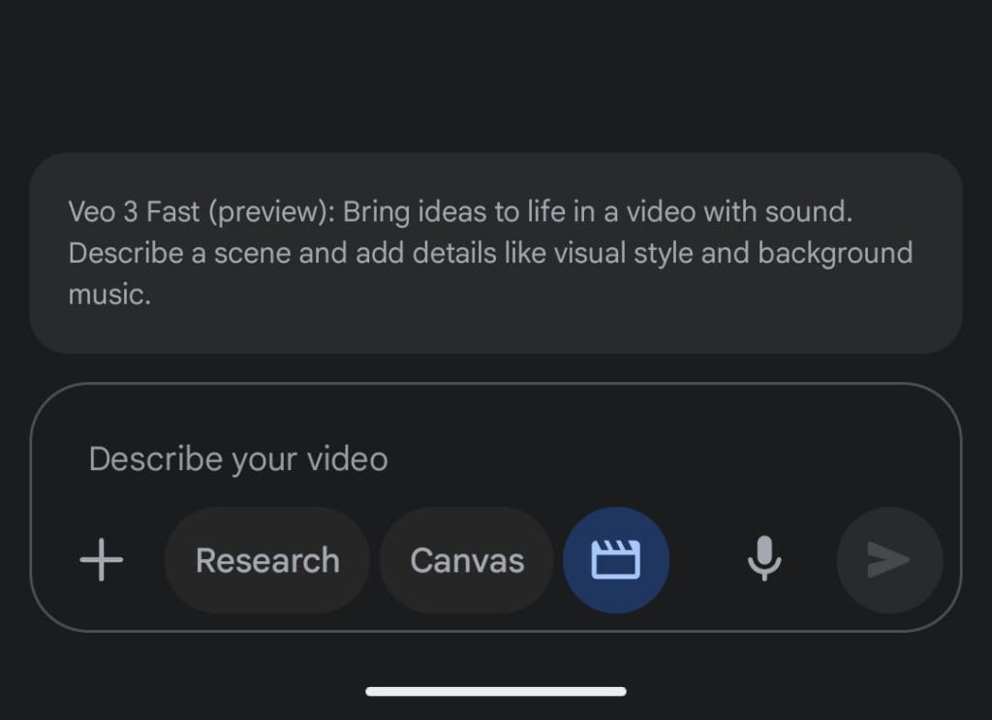Screen dimensions: 992x720
Task: Select the microphone icon for voice input
Action: [x=764, y=560]
